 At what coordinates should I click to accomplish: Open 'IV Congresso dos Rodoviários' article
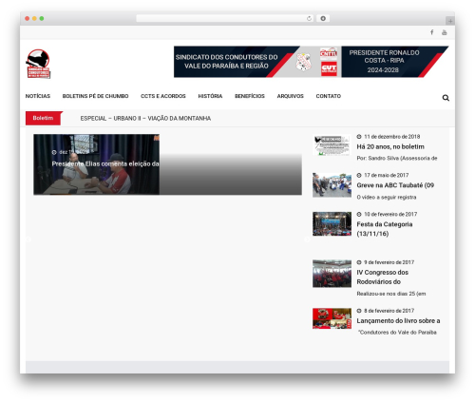click(382, 277)
